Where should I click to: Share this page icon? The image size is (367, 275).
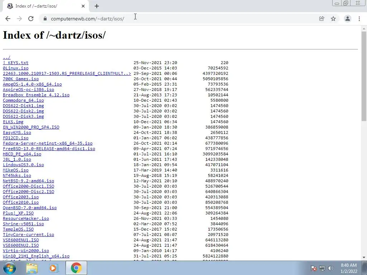pos(321,19)
